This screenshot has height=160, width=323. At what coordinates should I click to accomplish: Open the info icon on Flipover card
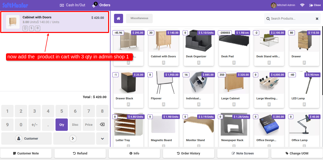click(164, 104)
